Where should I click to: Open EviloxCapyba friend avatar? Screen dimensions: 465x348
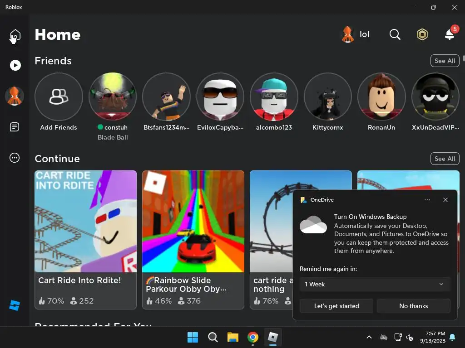coord(220,97)
